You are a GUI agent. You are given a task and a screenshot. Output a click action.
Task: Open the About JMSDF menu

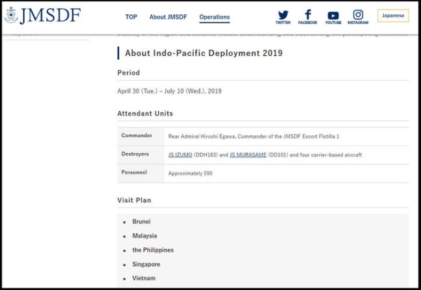(167, 17)
